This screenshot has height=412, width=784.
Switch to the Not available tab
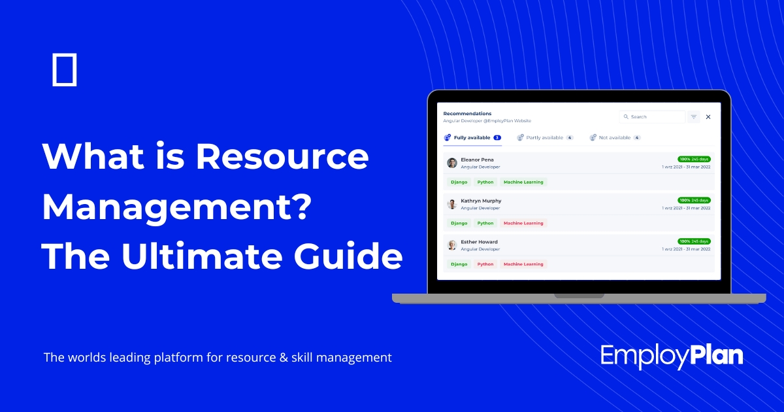615,138
